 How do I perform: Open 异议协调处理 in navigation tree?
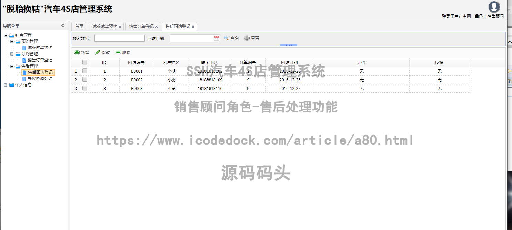click(x=40, y=79)
